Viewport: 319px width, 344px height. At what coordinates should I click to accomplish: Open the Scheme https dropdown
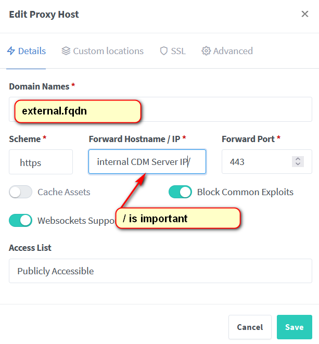(41, 162)
